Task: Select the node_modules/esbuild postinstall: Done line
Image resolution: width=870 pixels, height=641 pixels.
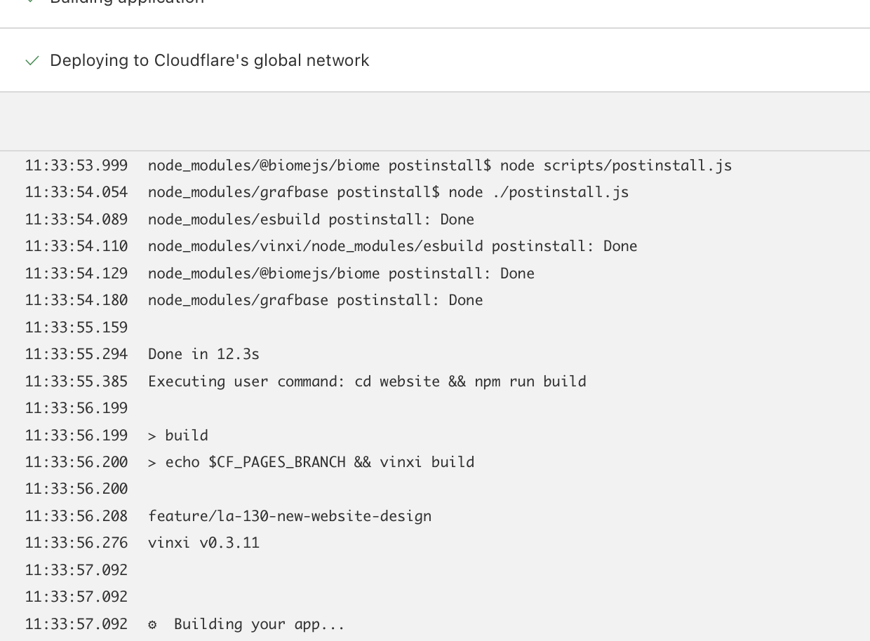Action: 311,220
